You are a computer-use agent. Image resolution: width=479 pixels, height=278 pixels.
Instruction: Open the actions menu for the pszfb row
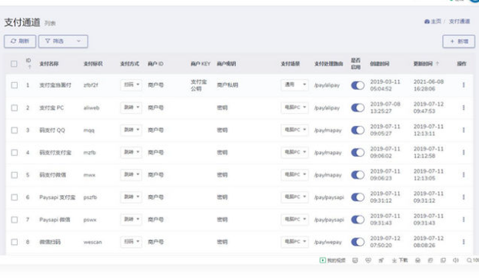pyautogui.click(x=464, y=197)
